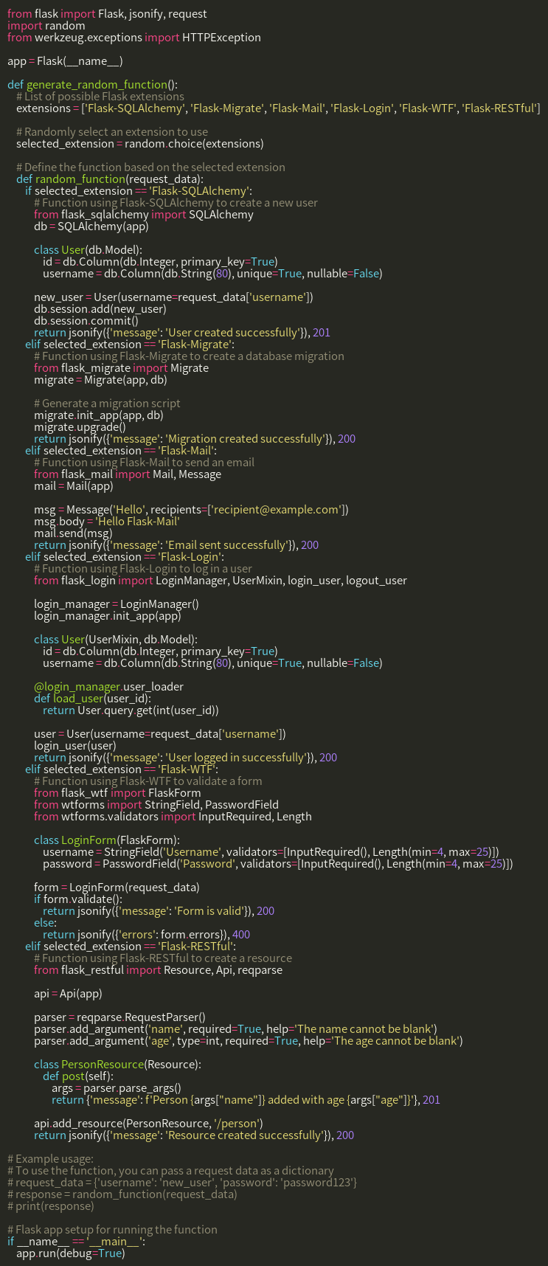Click 'def load_user(user_id):' line

93,699
